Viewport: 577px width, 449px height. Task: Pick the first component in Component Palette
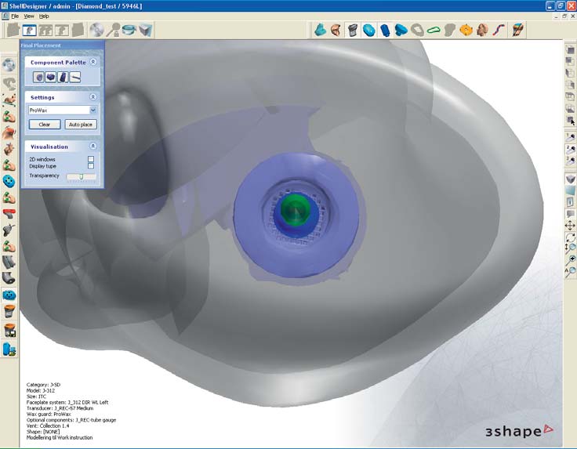click(x=38, y=77)
